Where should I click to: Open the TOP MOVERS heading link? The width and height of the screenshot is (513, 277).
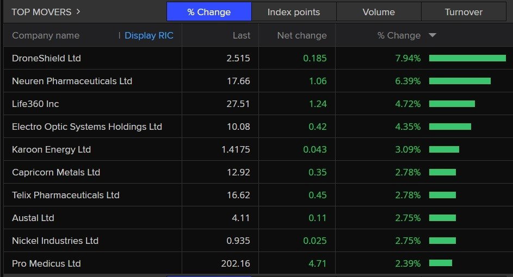(x=41, y=12)
